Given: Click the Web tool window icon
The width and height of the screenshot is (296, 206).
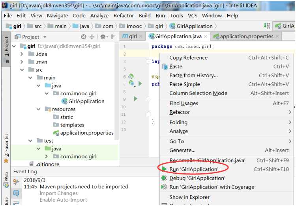Looking at the screenshot, I should (x=6, y=186).
